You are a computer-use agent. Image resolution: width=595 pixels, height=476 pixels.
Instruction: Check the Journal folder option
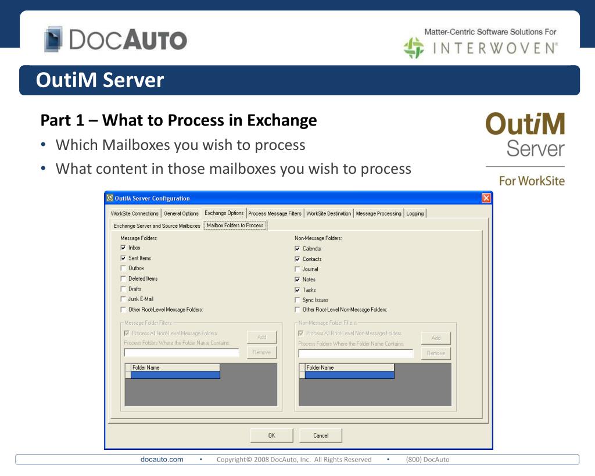(x=297, y=269)
